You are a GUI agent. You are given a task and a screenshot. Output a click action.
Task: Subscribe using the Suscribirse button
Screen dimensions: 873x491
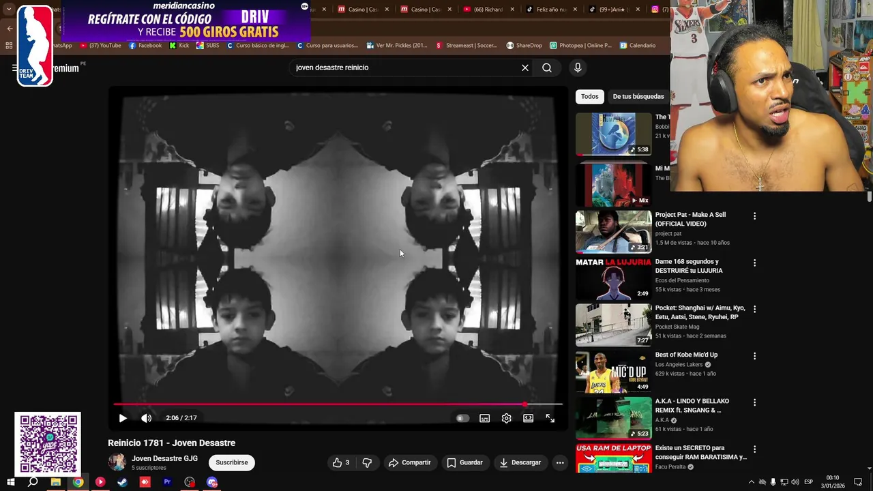point(232,462)
